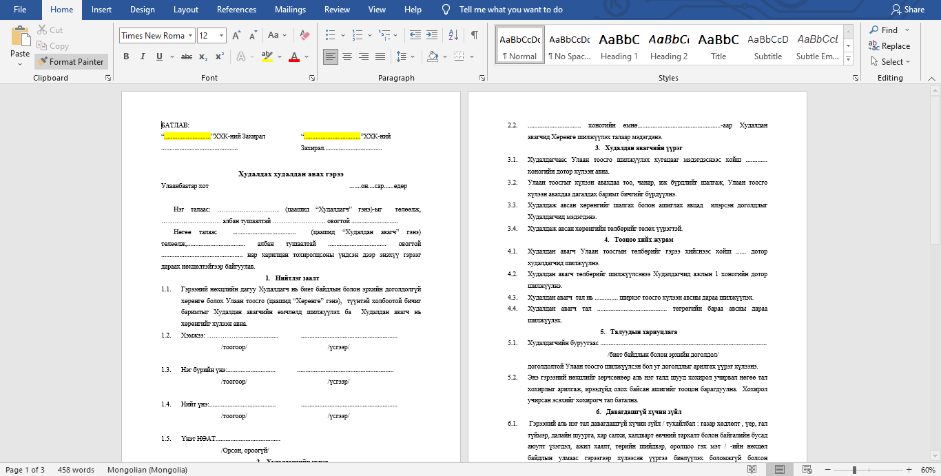
Task: Click Replace in Editing group
Action: (x=889, y=46)
